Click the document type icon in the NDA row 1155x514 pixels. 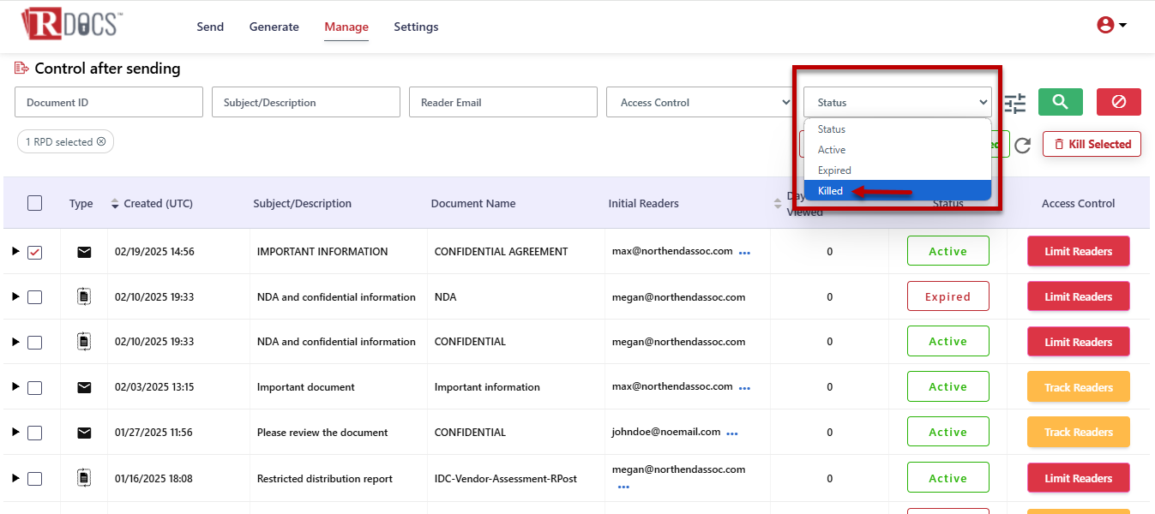[84, 296]
